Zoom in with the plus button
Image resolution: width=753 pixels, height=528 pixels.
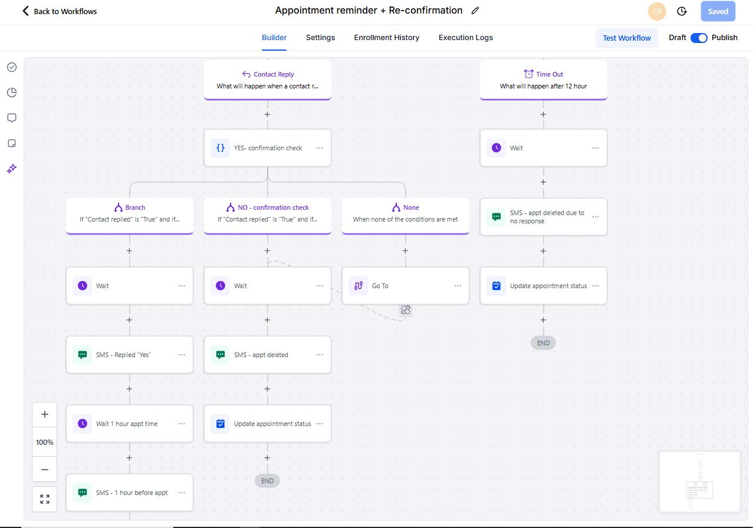45,414
